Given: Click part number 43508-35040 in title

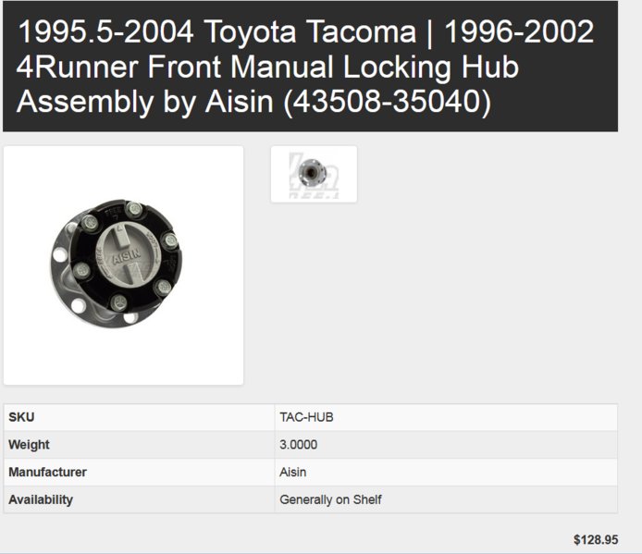Looking at the screenshot, I should [x=388, y=102].
